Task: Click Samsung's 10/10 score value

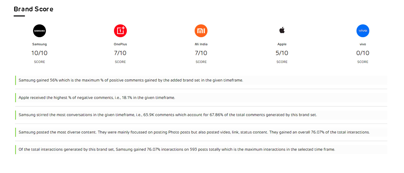Action: [x=39, y=53]
